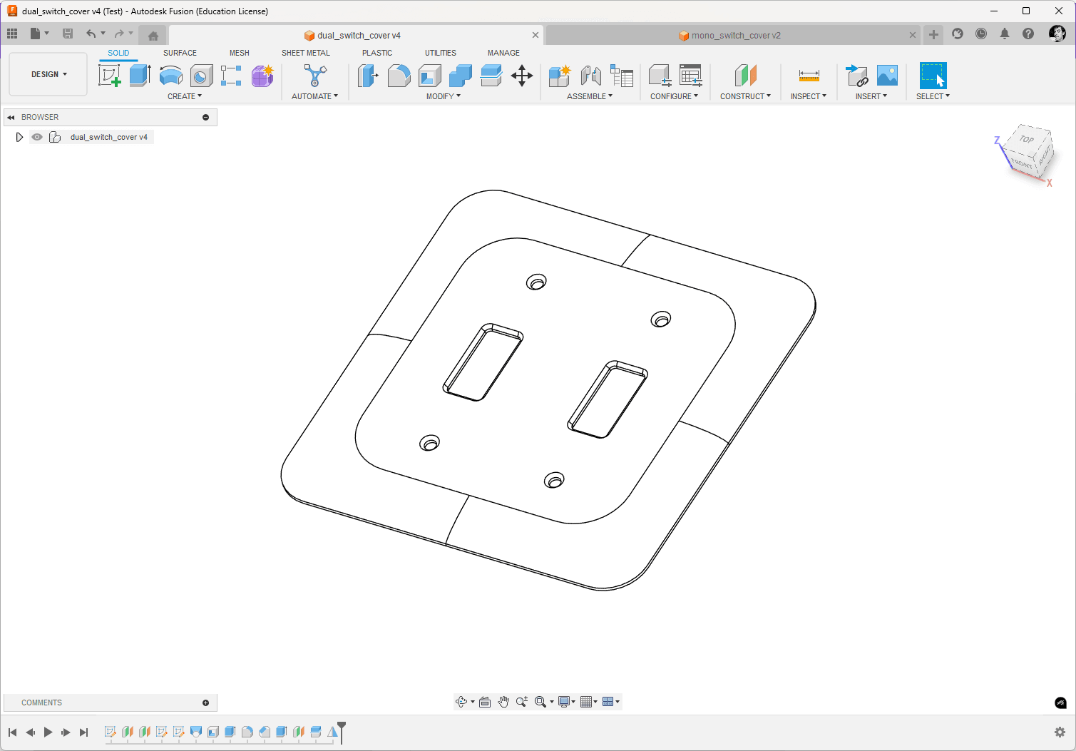
Task: Select the Revolve tool
Action: [171, 76]
